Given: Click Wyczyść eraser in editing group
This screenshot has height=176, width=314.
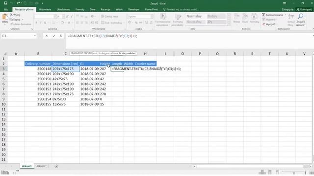Looking at the screenshot, I should click(x=269, y=24).
